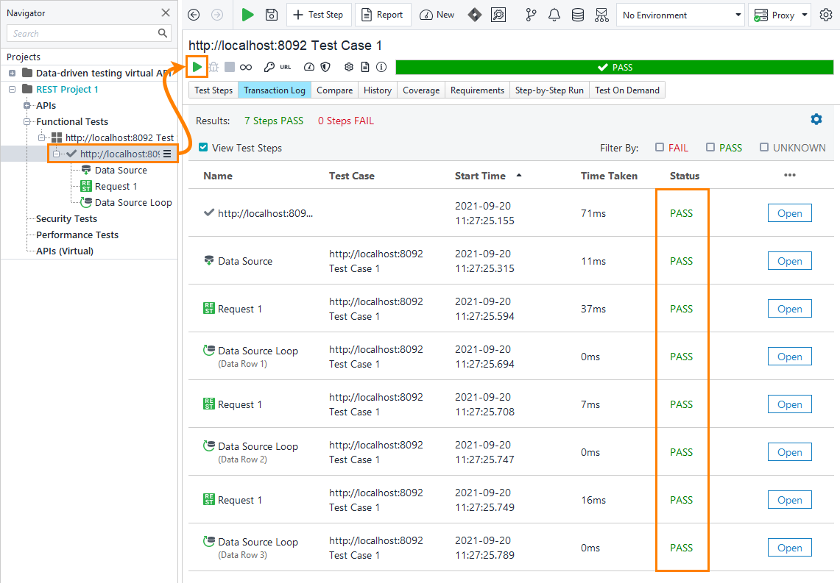Click the save icon in the main toolbar
Image resolution: width=840 pixels, height=583 pixels.
point(272,15)
